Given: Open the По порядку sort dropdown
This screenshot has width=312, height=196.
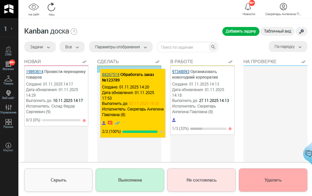Looking at the screenshot, I should (x=288, y=47).
